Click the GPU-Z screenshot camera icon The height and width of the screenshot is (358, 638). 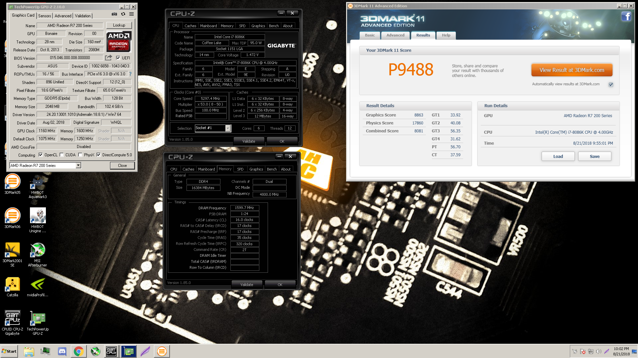(114, 14)
